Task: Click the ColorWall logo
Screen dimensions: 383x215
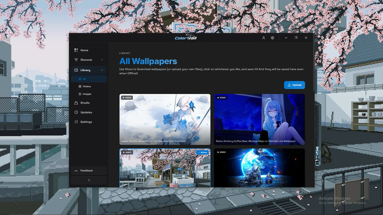Action: click(x=186, y=37)
